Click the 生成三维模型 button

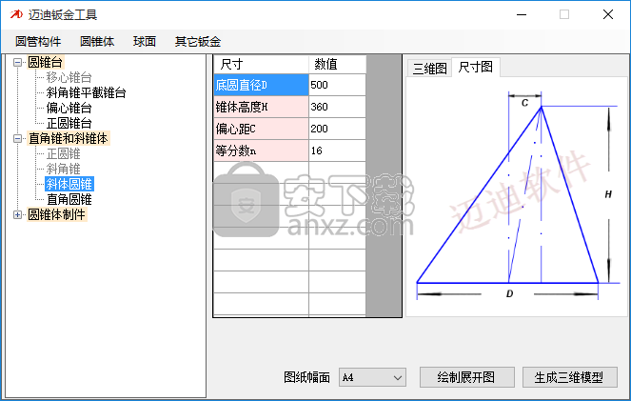click(x=569, y=377)
